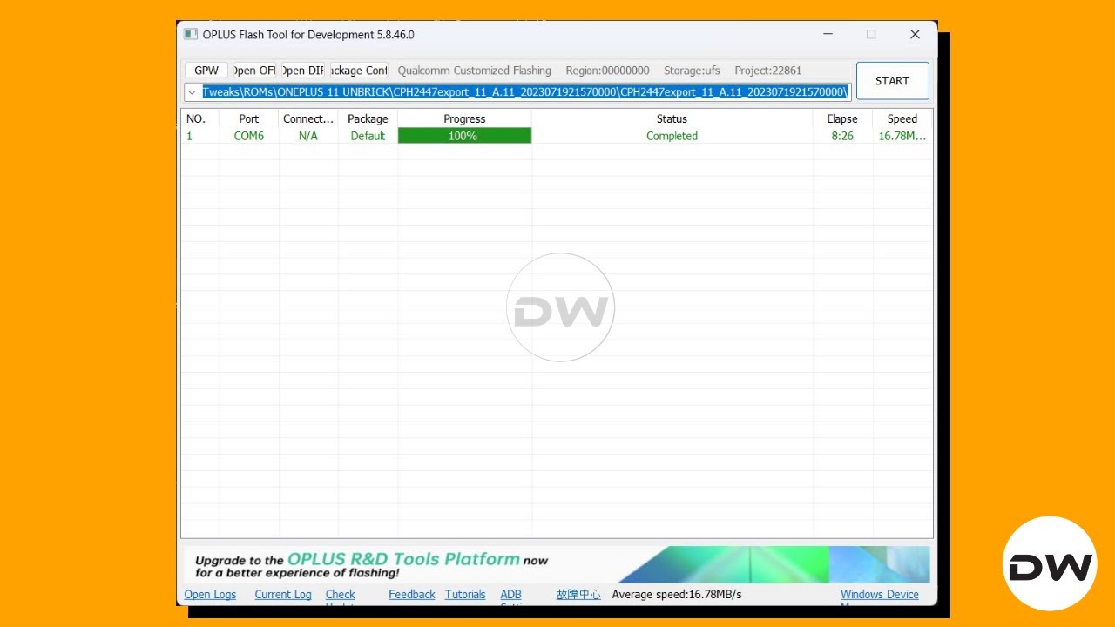Open the Current Log link
1115x627 pixels.
pyautogui.click(x=283, y=594)
